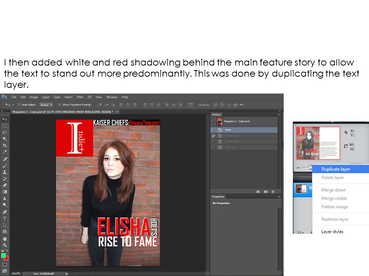Viewport: 369px width, 276px height.
Task: Select the History Brush tool
Action: click(5, 179)
